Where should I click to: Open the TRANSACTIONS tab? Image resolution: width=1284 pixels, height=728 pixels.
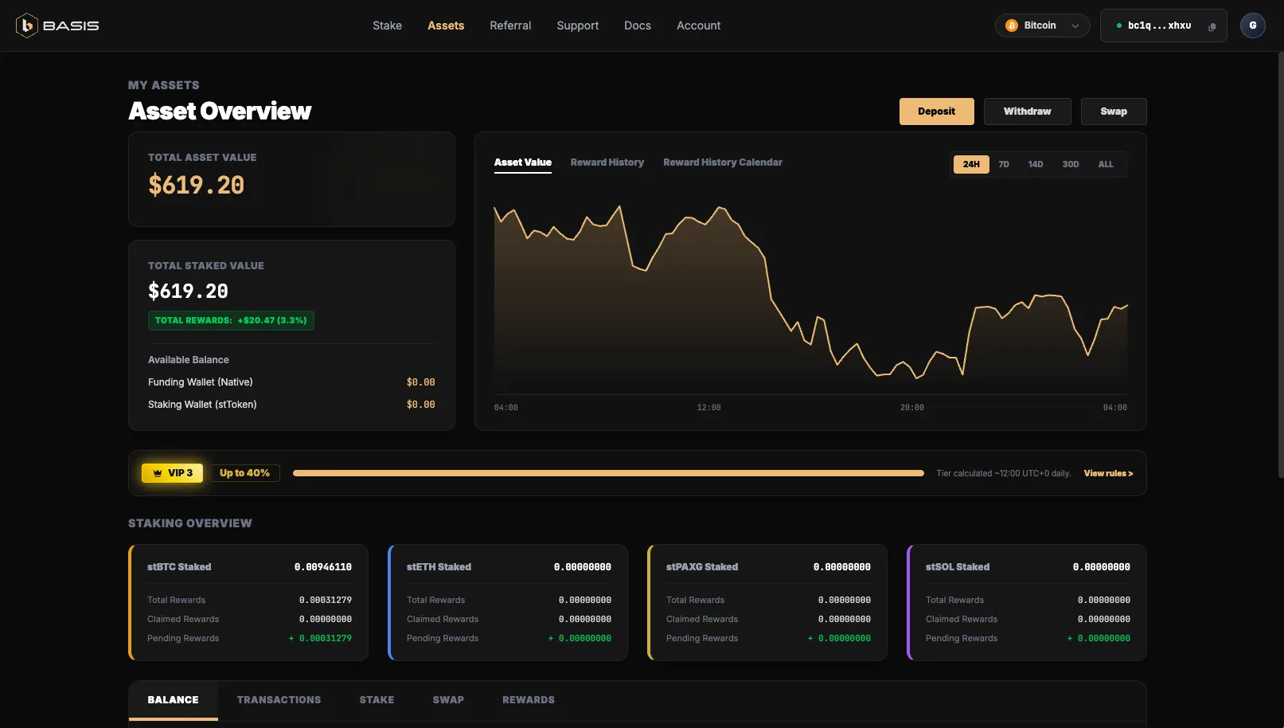279,700
